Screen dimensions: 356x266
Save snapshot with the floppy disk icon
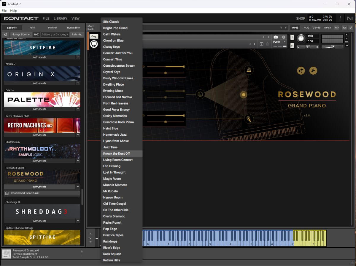coord(261,44)
